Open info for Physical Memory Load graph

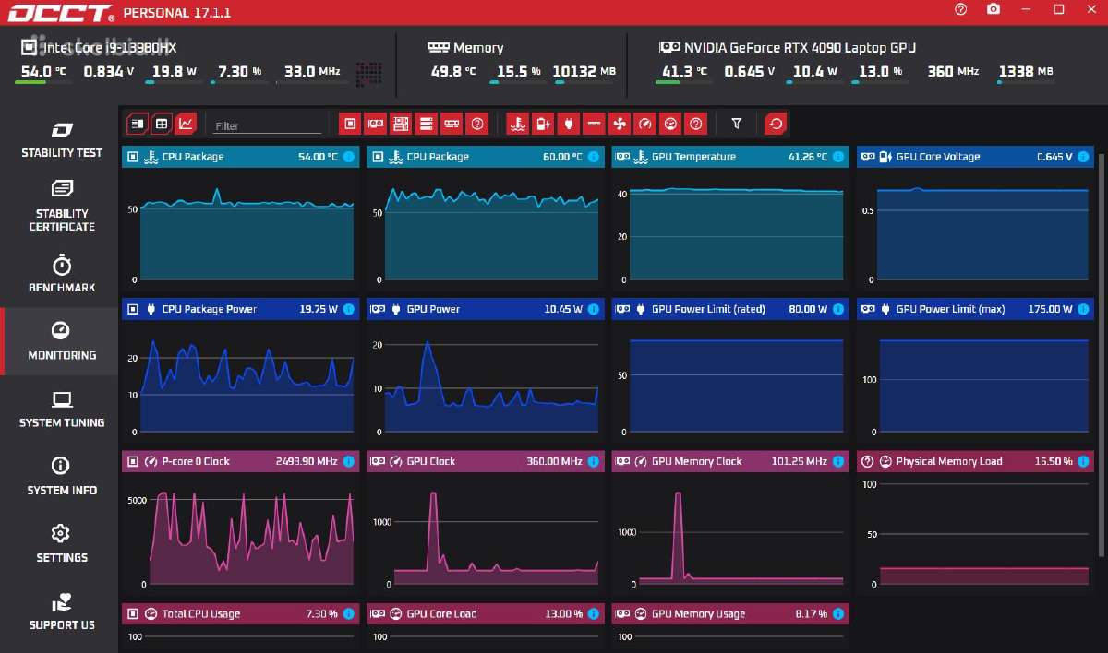(x=1083, y=461)
